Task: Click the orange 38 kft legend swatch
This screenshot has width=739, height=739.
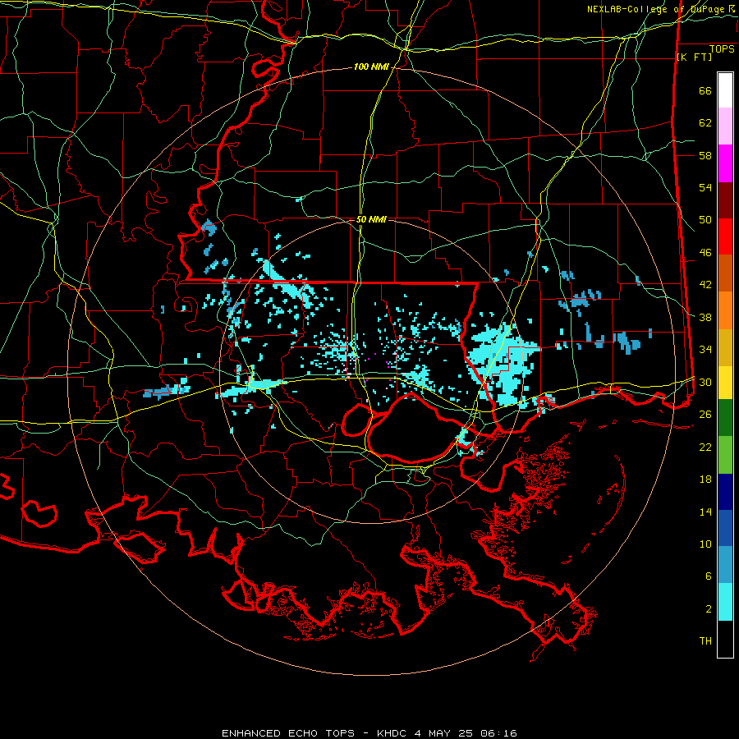Action: pyautogui.click(x=725, y=310)
